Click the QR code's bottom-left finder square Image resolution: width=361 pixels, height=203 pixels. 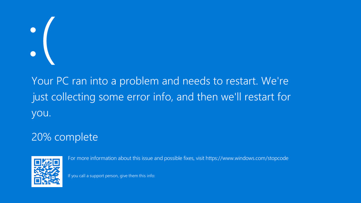click(38, 180)
